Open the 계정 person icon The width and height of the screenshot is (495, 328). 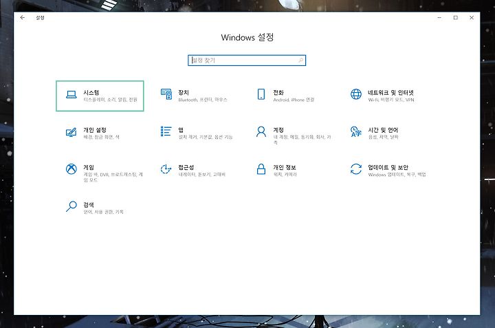(261, 131)
